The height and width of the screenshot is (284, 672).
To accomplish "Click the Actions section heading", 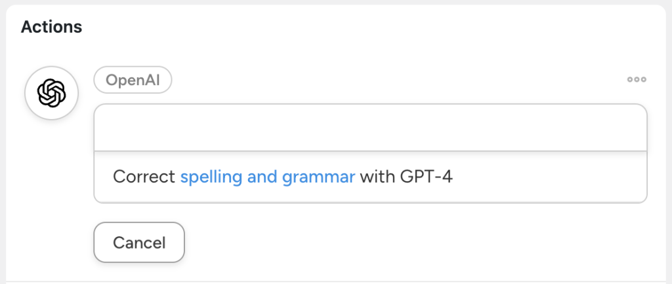I will [x=51, y=27].
